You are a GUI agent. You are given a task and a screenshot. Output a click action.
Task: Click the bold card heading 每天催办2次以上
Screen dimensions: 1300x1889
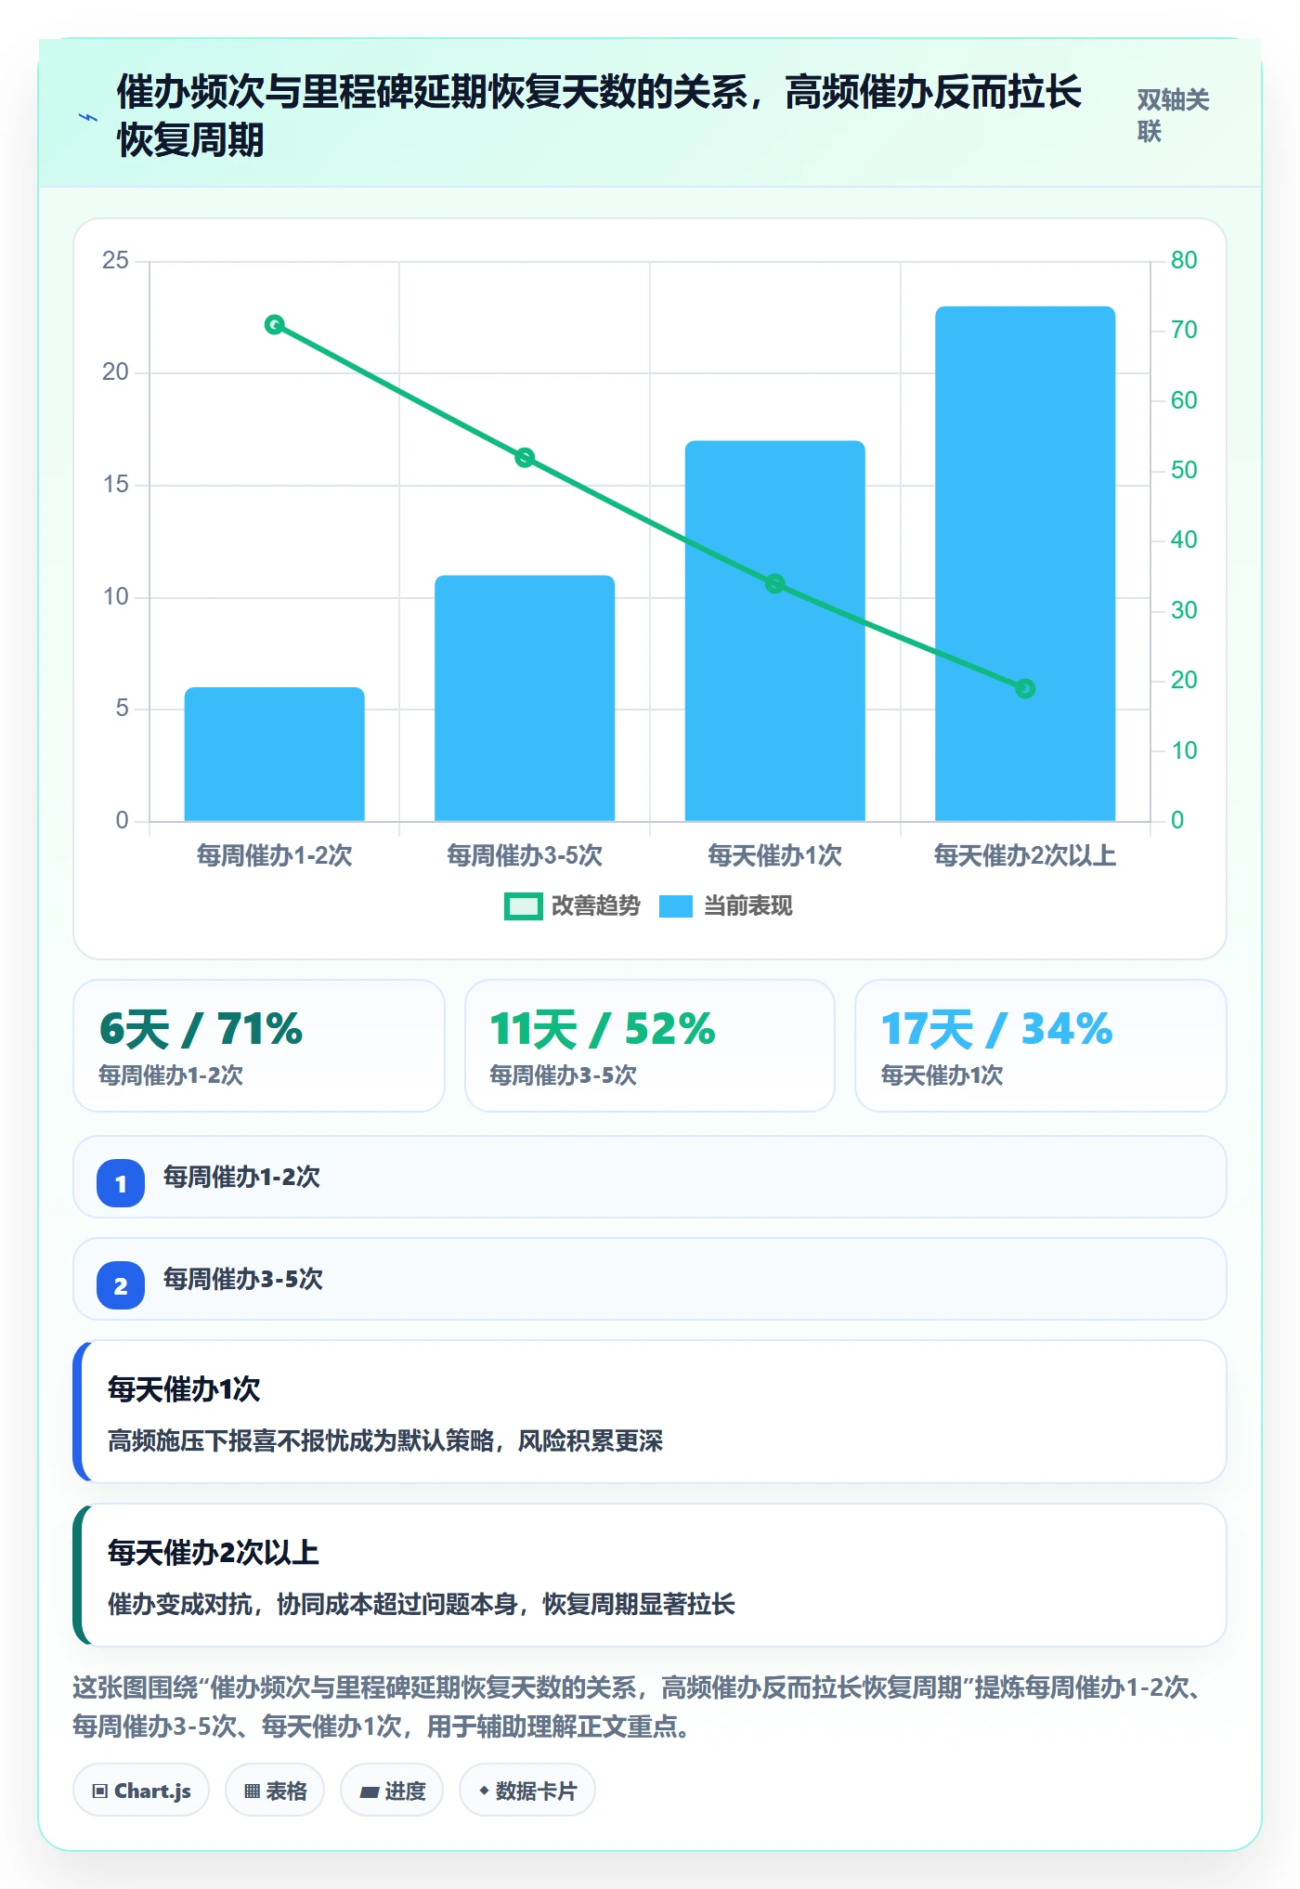(214, 1553)
